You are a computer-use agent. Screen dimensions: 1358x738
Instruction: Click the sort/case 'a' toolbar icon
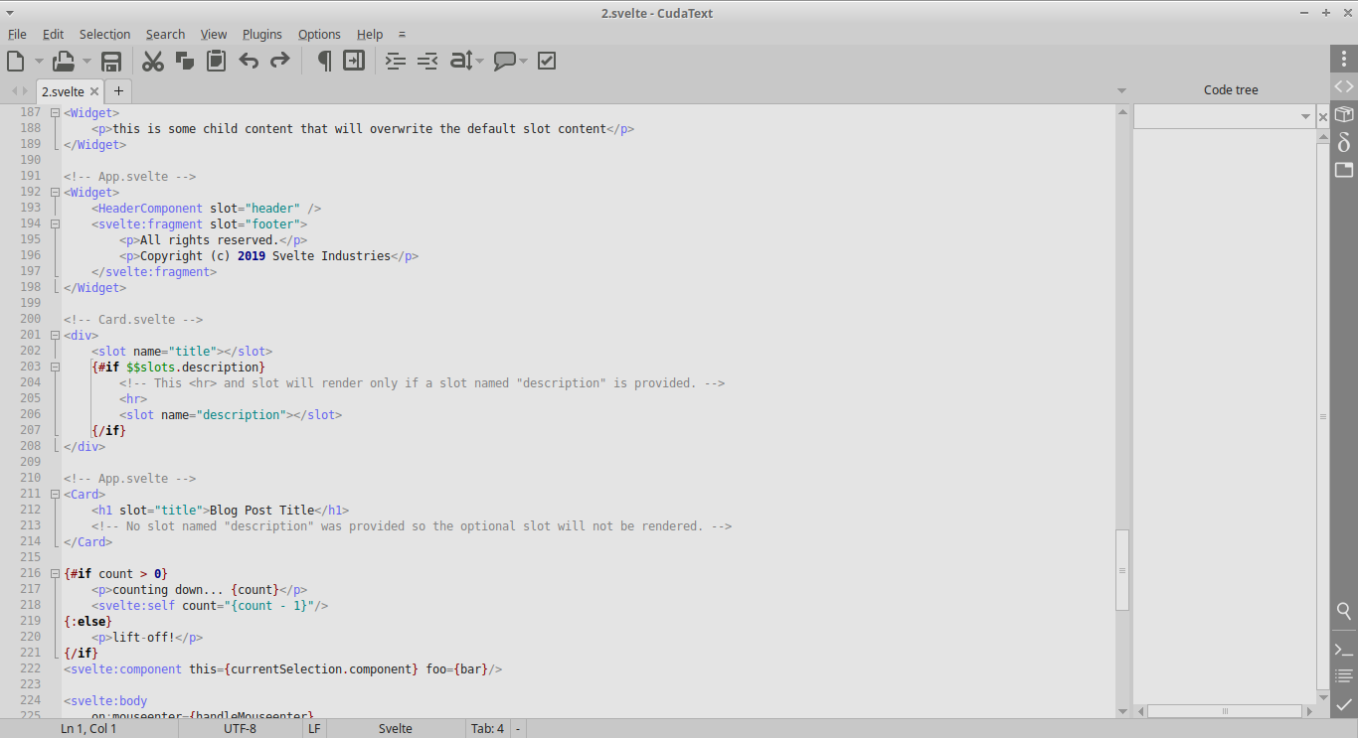(x=461, y=61)
